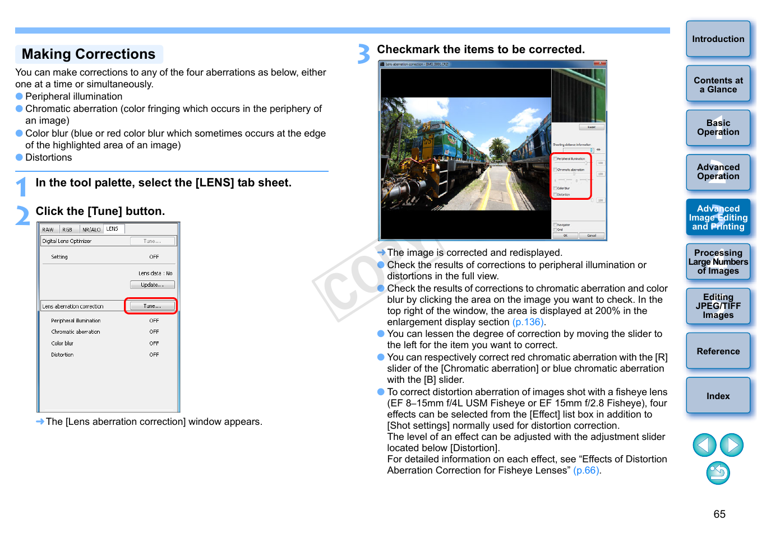This screenshot has width=757, height=534.
Task: Click the 'Making Corrections' heading
Action: coord(89,54)
